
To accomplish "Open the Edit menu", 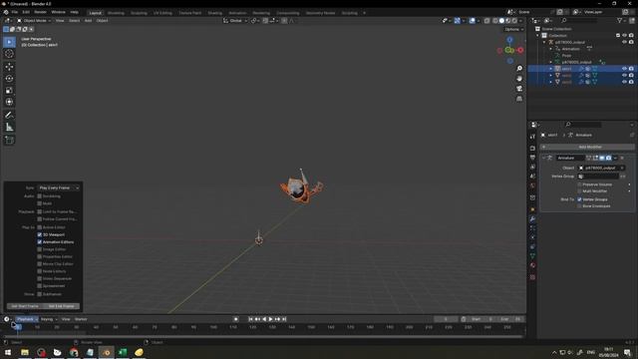I will 26,13.
